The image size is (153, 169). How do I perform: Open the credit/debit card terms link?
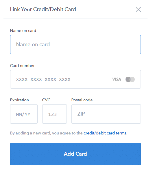[105, 133]
